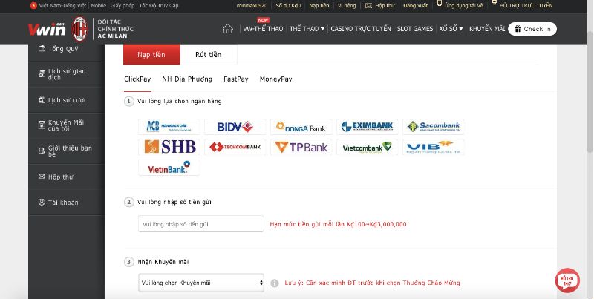
Task: Select the VietinBank logo
Action: 169,168
